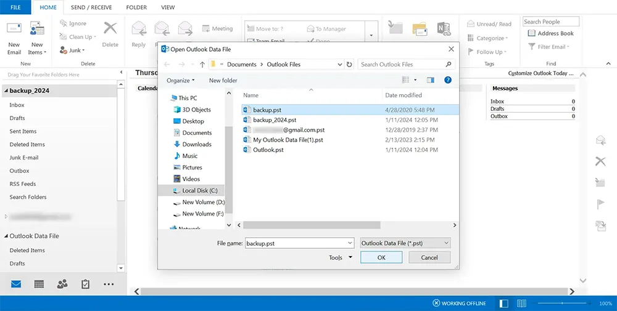Select the Junk E-mail folder

point(24,158)
